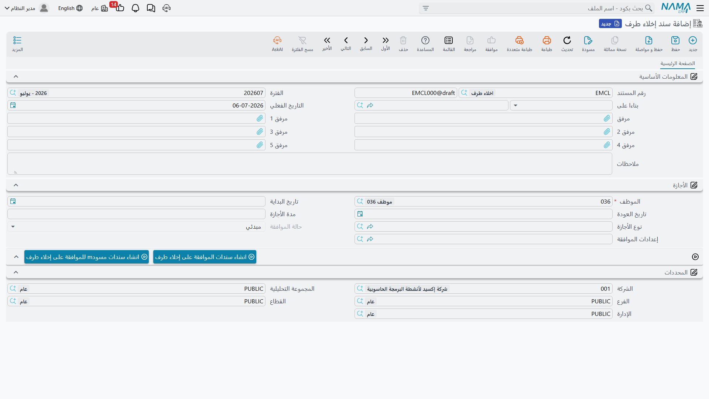Screen dimensions: 709x399
Task: Click انشاء سندات الموافقة على إخلاء طرف button
Action: click(205, 257)
